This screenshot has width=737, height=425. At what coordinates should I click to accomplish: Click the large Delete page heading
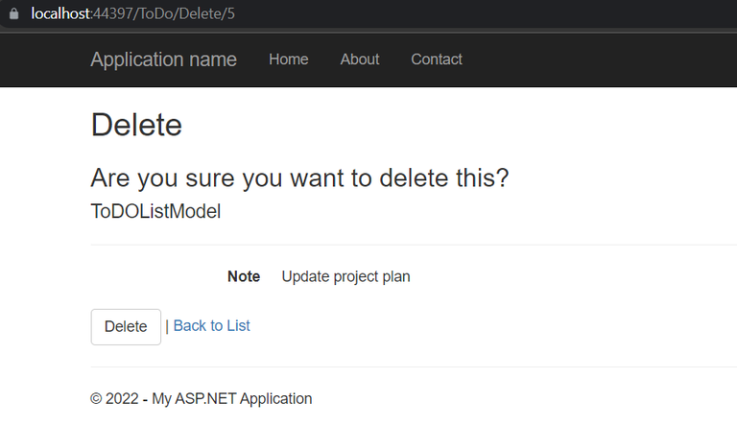pos(136,125)
